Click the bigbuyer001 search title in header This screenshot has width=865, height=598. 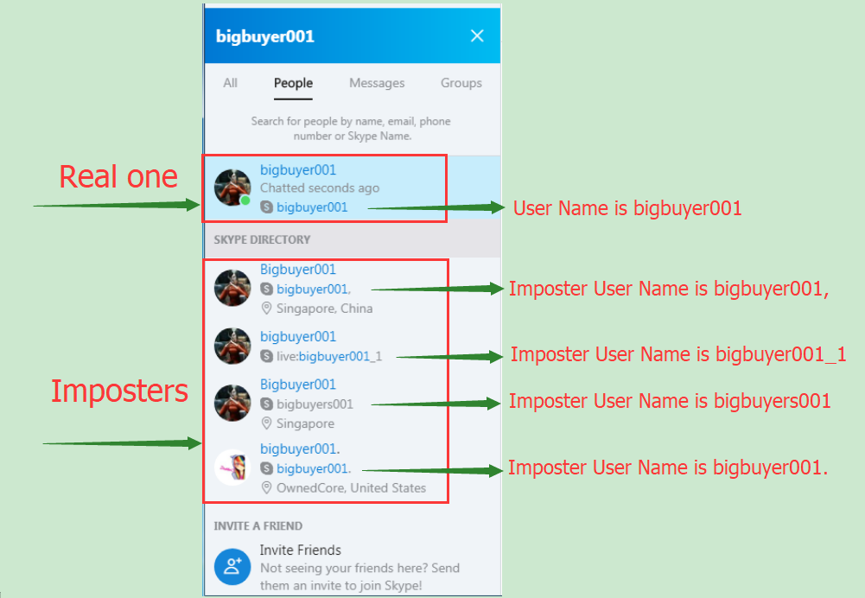click(264, 36)
